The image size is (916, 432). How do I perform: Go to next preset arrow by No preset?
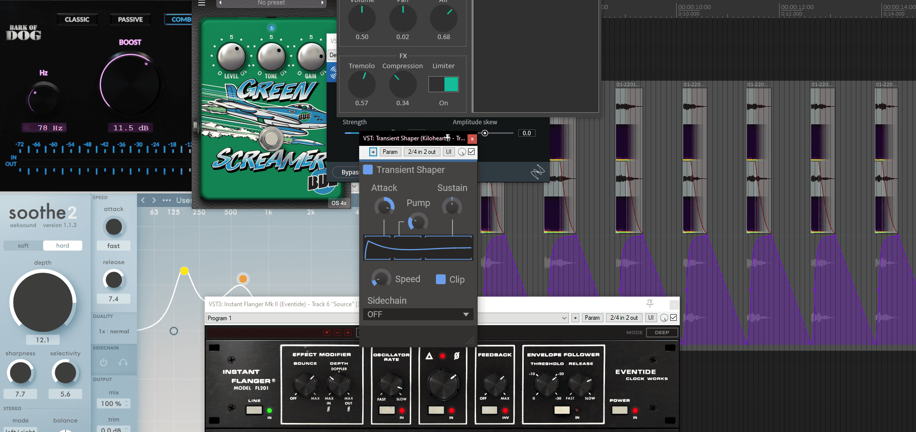[322, 3]
